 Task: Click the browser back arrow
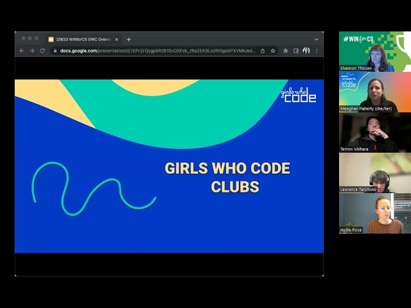coord(22,51)
